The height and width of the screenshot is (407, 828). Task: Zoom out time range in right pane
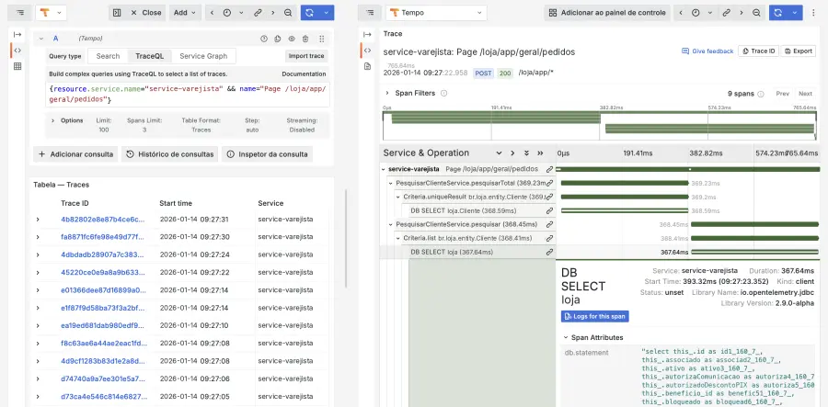(x=756, y=13)
